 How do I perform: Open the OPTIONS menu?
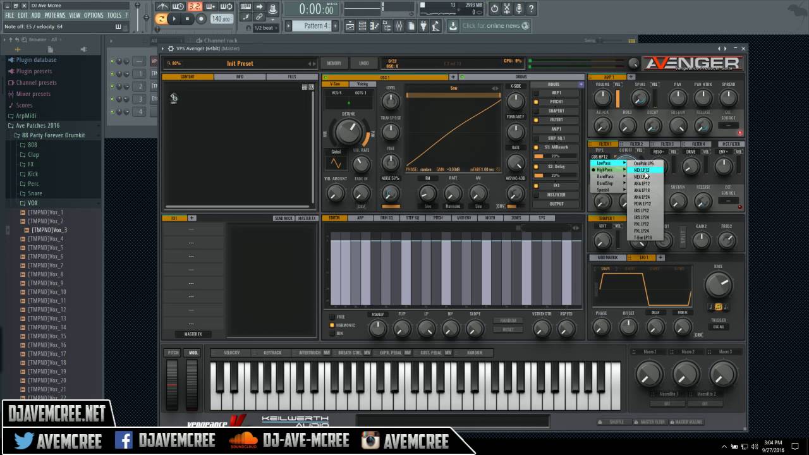pyautogui.click(x=94, y=15)
